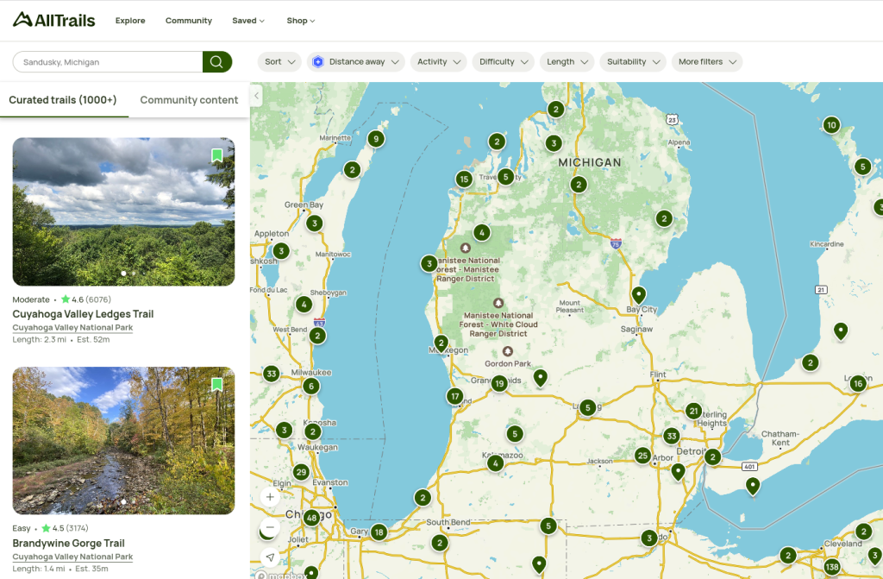Image resolution: width=883 pixels, height=579 pixels.
Task: Center map on my current location
Action: pyautogui.click(x=270, y=557)
